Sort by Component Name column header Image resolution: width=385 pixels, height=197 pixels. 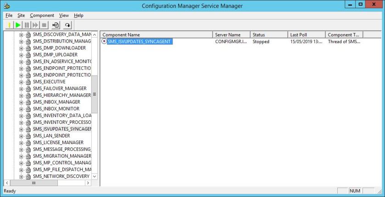coord(156,35)
